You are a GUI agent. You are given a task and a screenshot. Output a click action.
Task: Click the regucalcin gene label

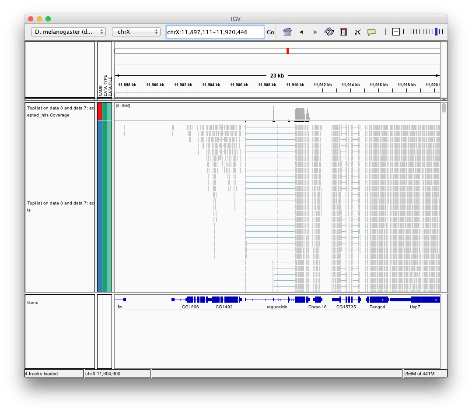(277, 307)
